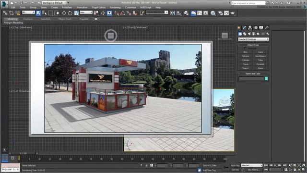Image resolution: width=307 pixels, height=173 pixels.
Task: Click the time slider showing 0 / 100
Action: [24, 153]
